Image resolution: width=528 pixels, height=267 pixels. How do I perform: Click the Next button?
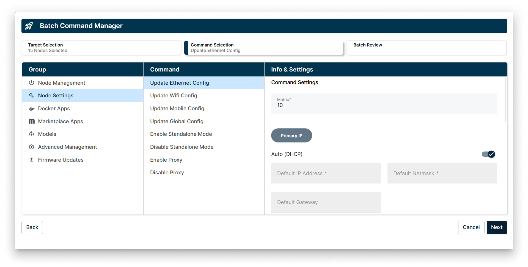pos(496,227)
